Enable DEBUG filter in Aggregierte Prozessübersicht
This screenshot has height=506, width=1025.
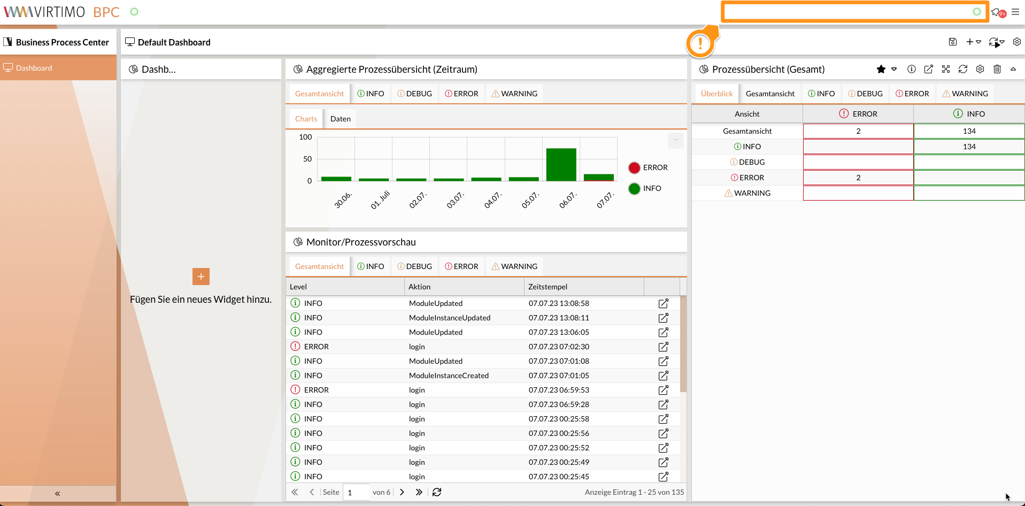414,93
